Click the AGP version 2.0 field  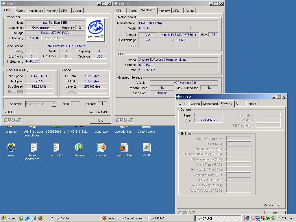point(184,83)
